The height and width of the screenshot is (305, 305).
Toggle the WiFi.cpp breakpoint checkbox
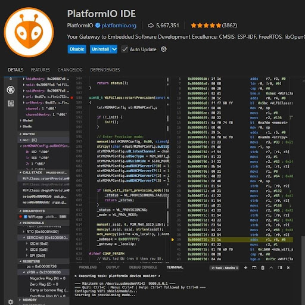click(x=26, y=217)
